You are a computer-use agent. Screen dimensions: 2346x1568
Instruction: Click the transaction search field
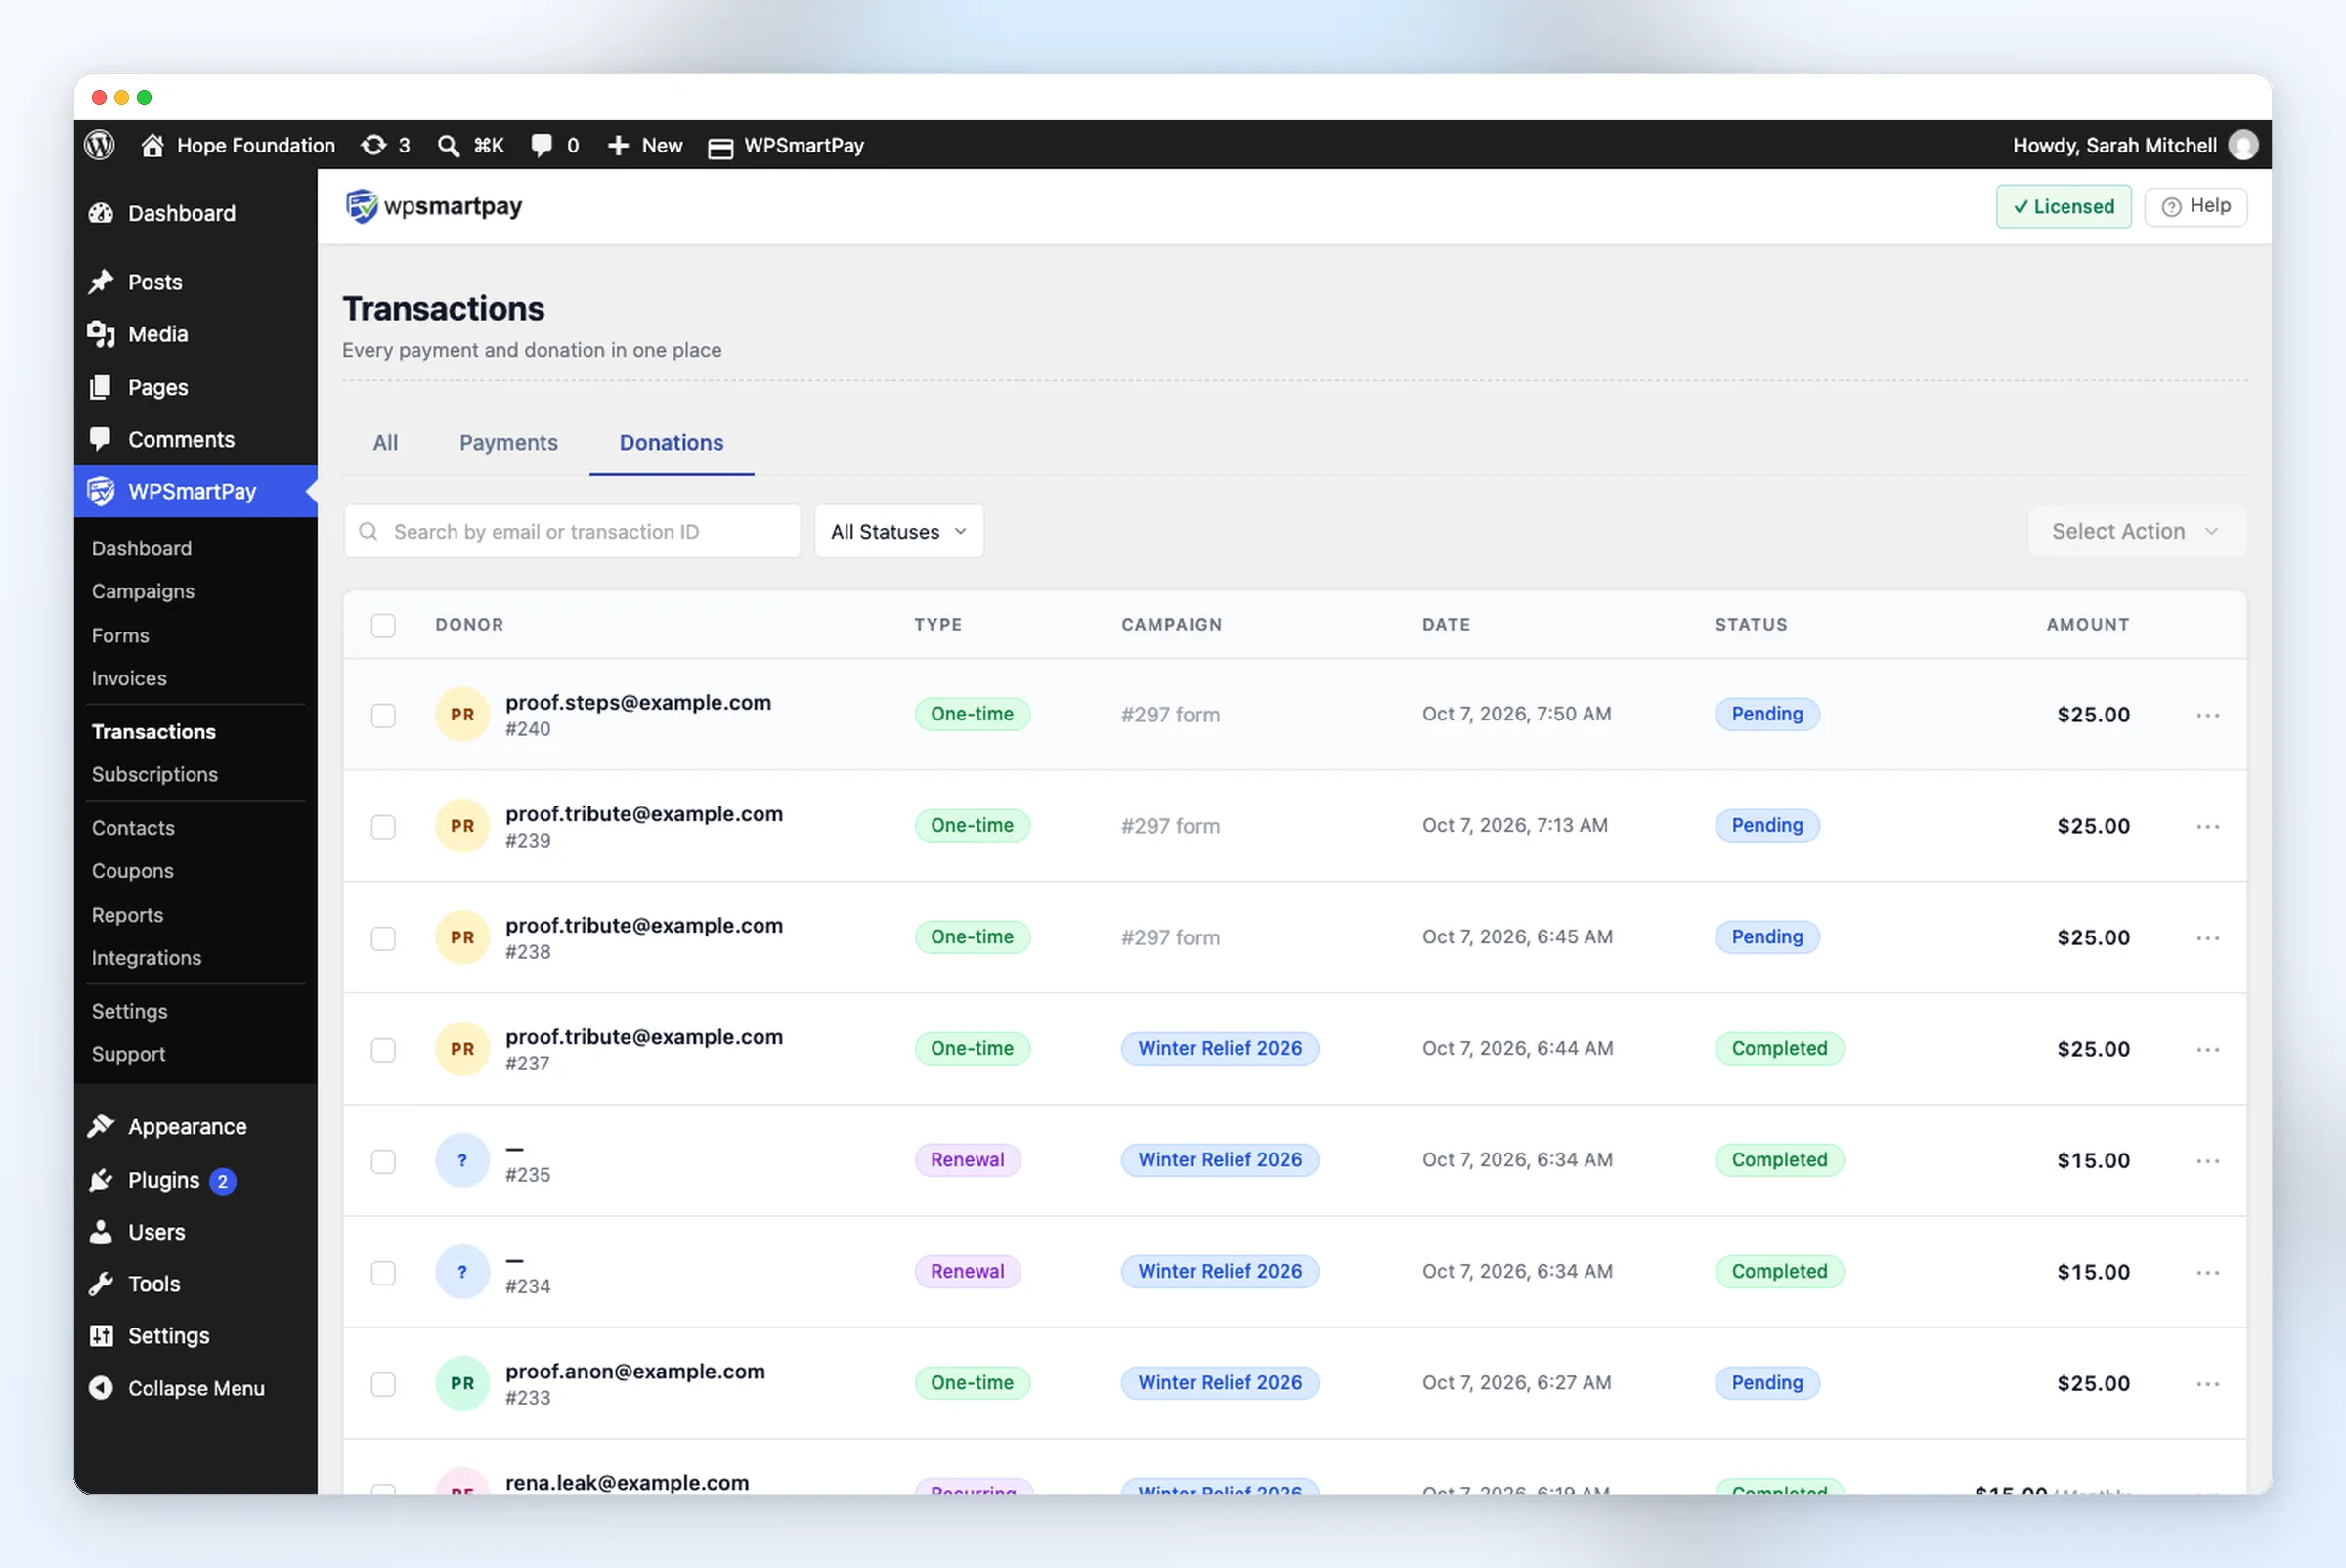572,531
